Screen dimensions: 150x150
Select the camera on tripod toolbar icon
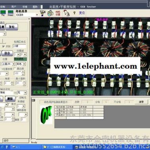click(x=43, y=13)
